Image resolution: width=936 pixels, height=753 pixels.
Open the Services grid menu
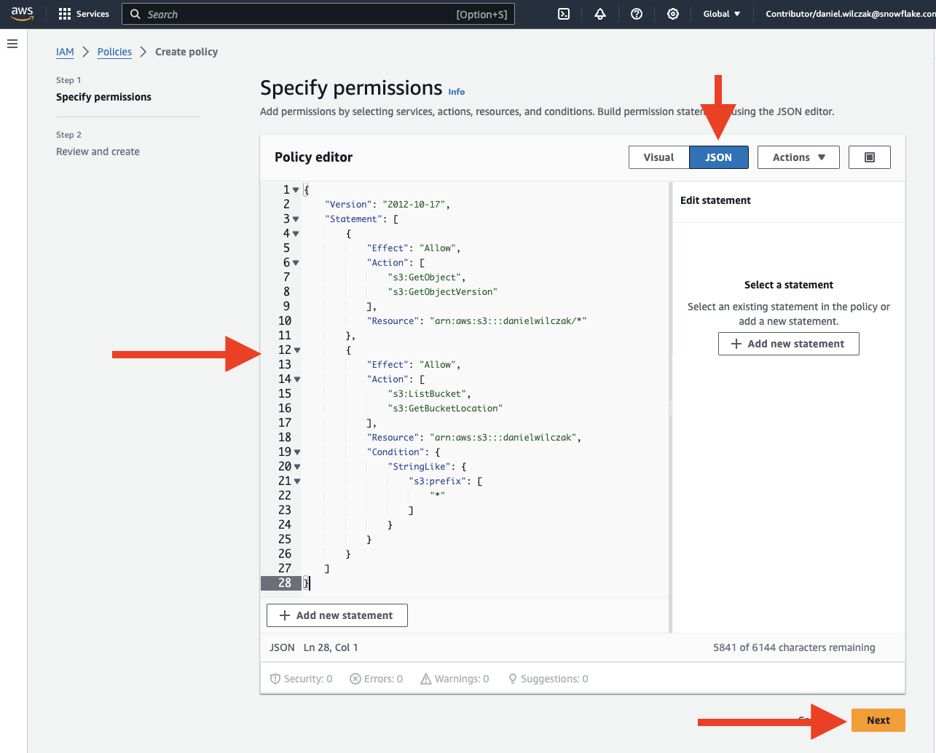coord(84,14)
